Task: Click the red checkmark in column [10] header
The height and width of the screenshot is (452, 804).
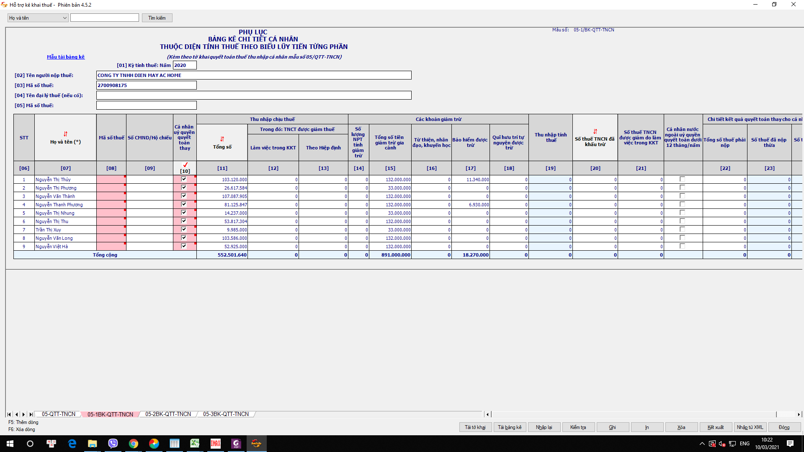Action: point(185,165)
